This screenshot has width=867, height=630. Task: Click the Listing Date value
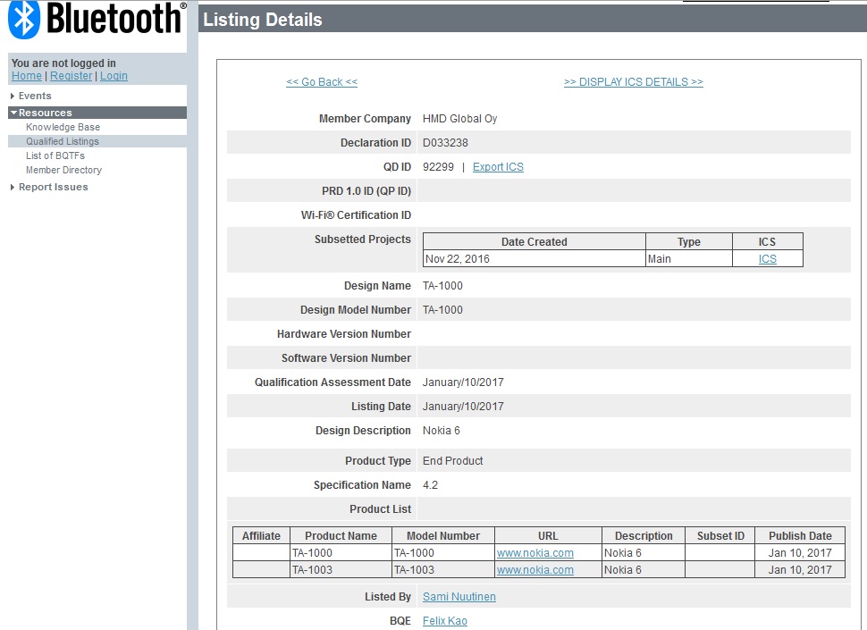463,407
